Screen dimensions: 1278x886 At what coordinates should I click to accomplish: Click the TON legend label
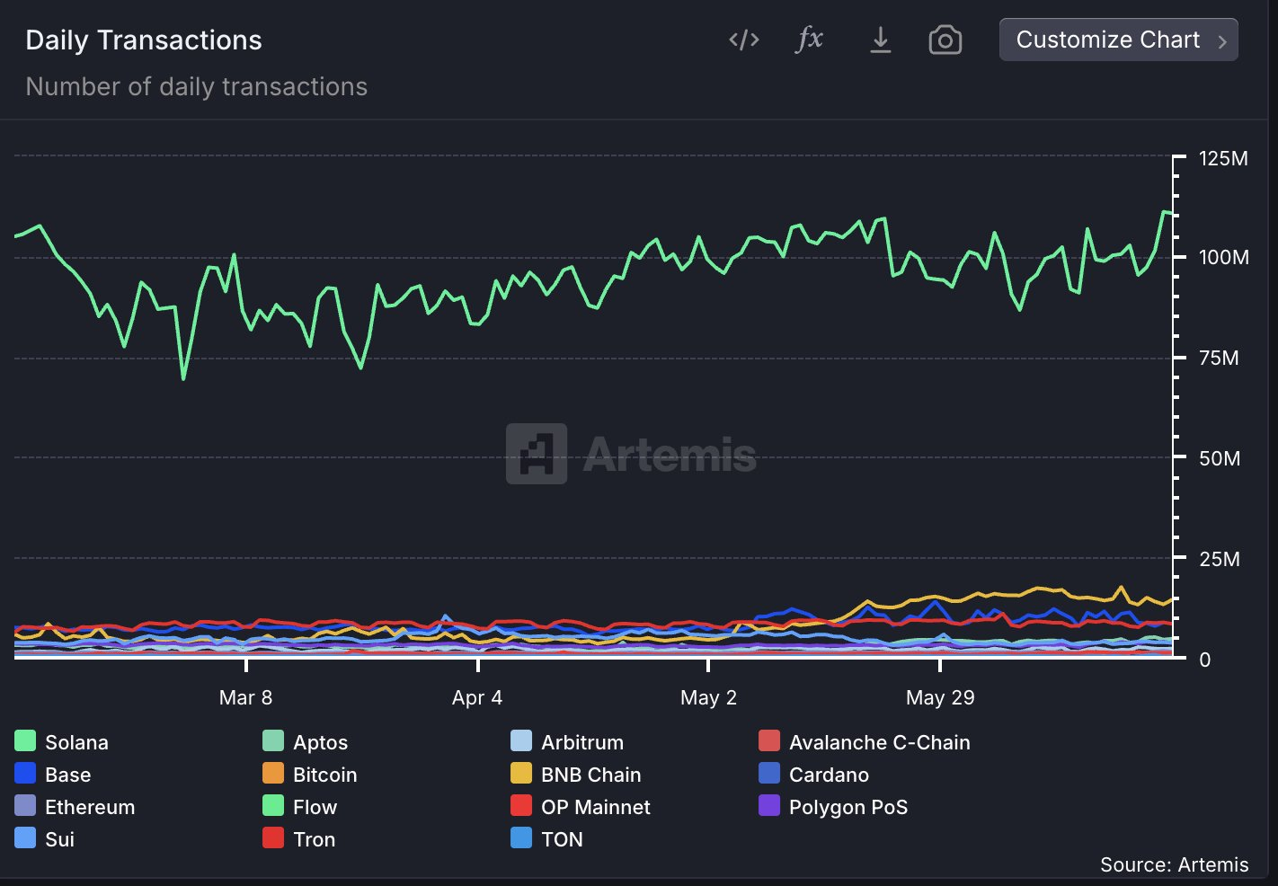(x=562, y=839)
